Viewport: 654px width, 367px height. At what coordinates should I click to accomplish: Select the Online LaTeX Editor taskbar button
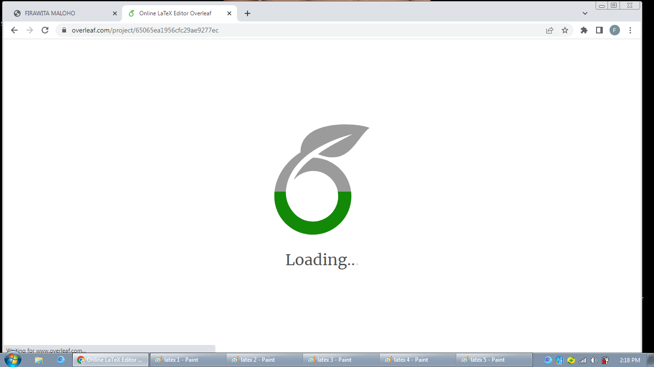(x=111, y=360)
